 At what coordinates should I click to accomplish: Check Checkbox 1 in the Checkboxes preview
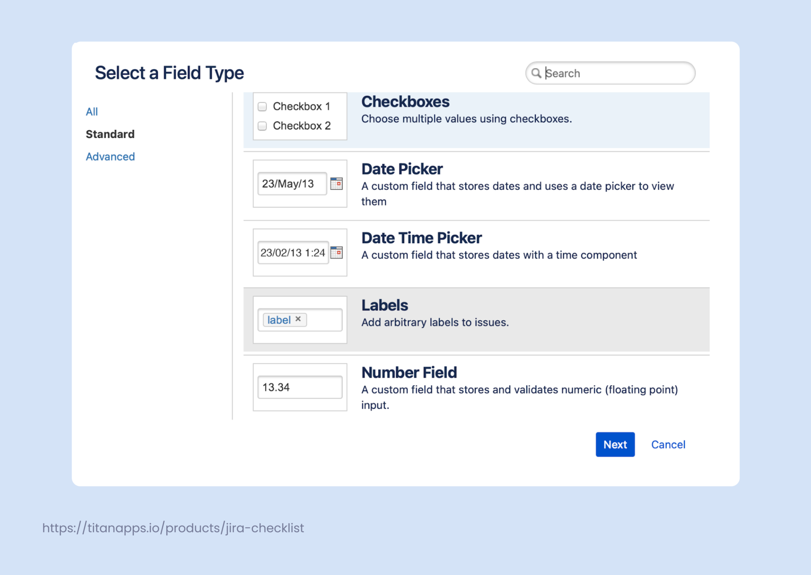262,106
